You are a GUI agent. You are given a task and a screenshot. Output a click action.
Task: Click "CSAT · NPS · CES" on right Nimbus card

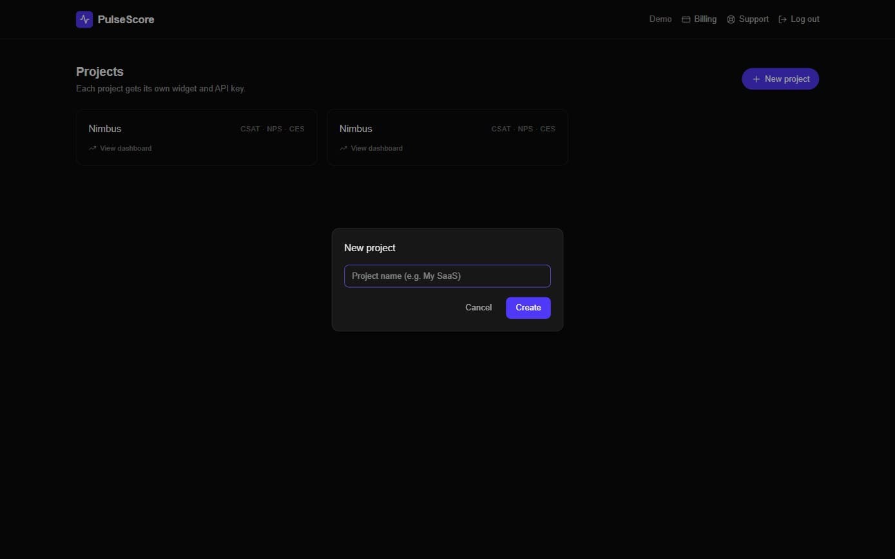(x=523, y=129)
